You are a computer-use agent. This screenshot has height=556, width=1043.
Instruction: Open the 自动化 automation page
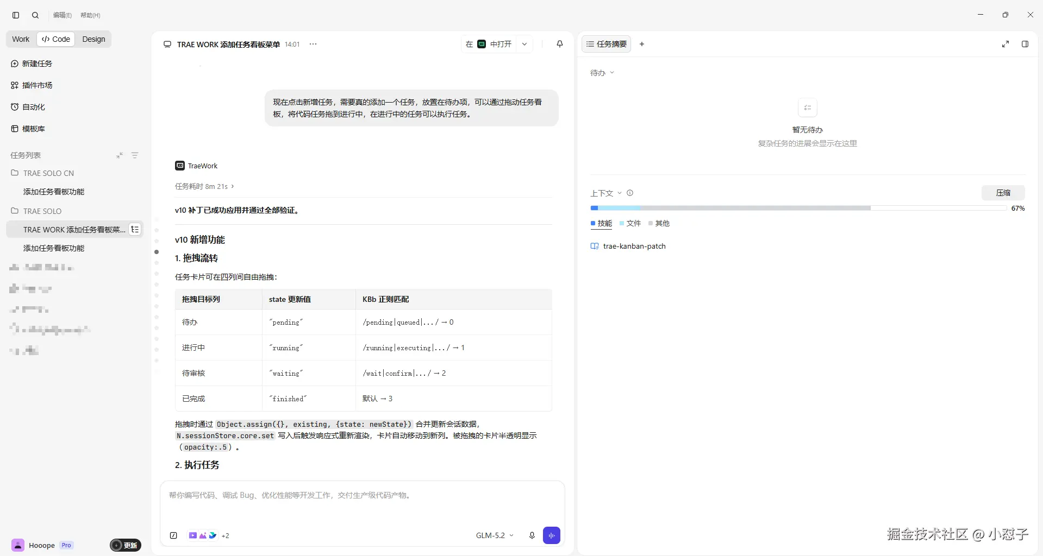[x=28, y=107]
